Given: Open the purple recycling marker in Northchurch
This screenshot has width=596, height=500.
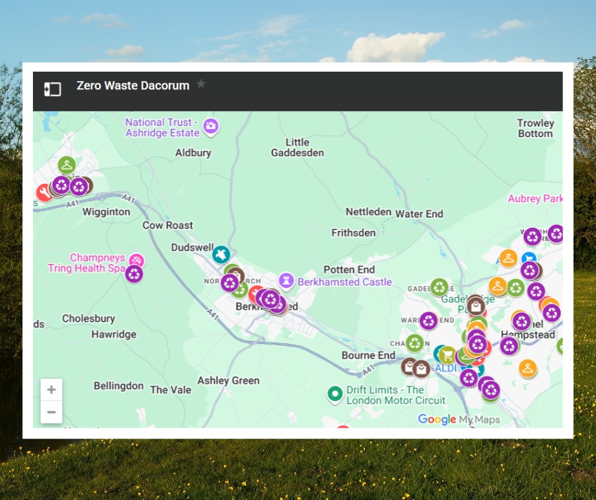Looking at the screenshot, I should point(230,283).
